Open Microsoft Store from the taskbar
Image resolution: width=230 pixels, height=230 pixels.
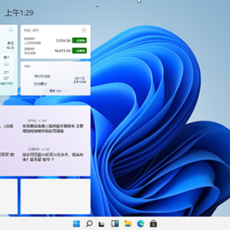pyautogui.click(x=153, y=224)
